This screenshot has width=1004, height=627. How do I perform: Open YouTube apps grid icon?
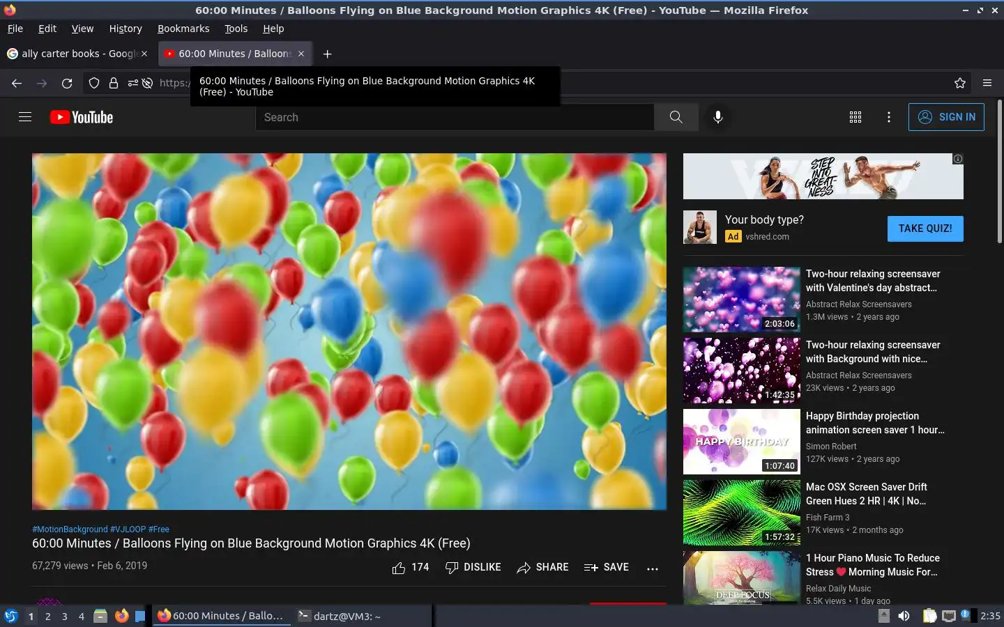(855, 117)
